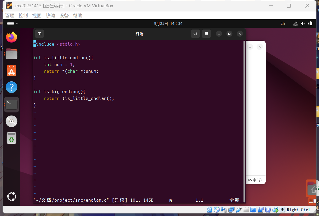Viewport: 319px width, 216px height.
Task: Open the Trash in the dock
Action: [x=11, y=138]
